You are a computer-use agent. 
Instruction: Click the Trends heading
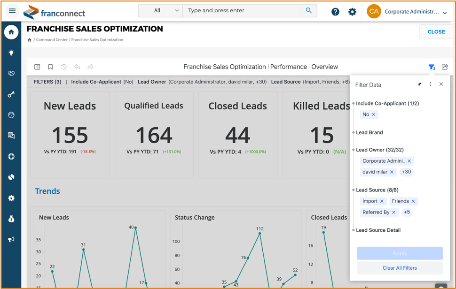(47, 191)
